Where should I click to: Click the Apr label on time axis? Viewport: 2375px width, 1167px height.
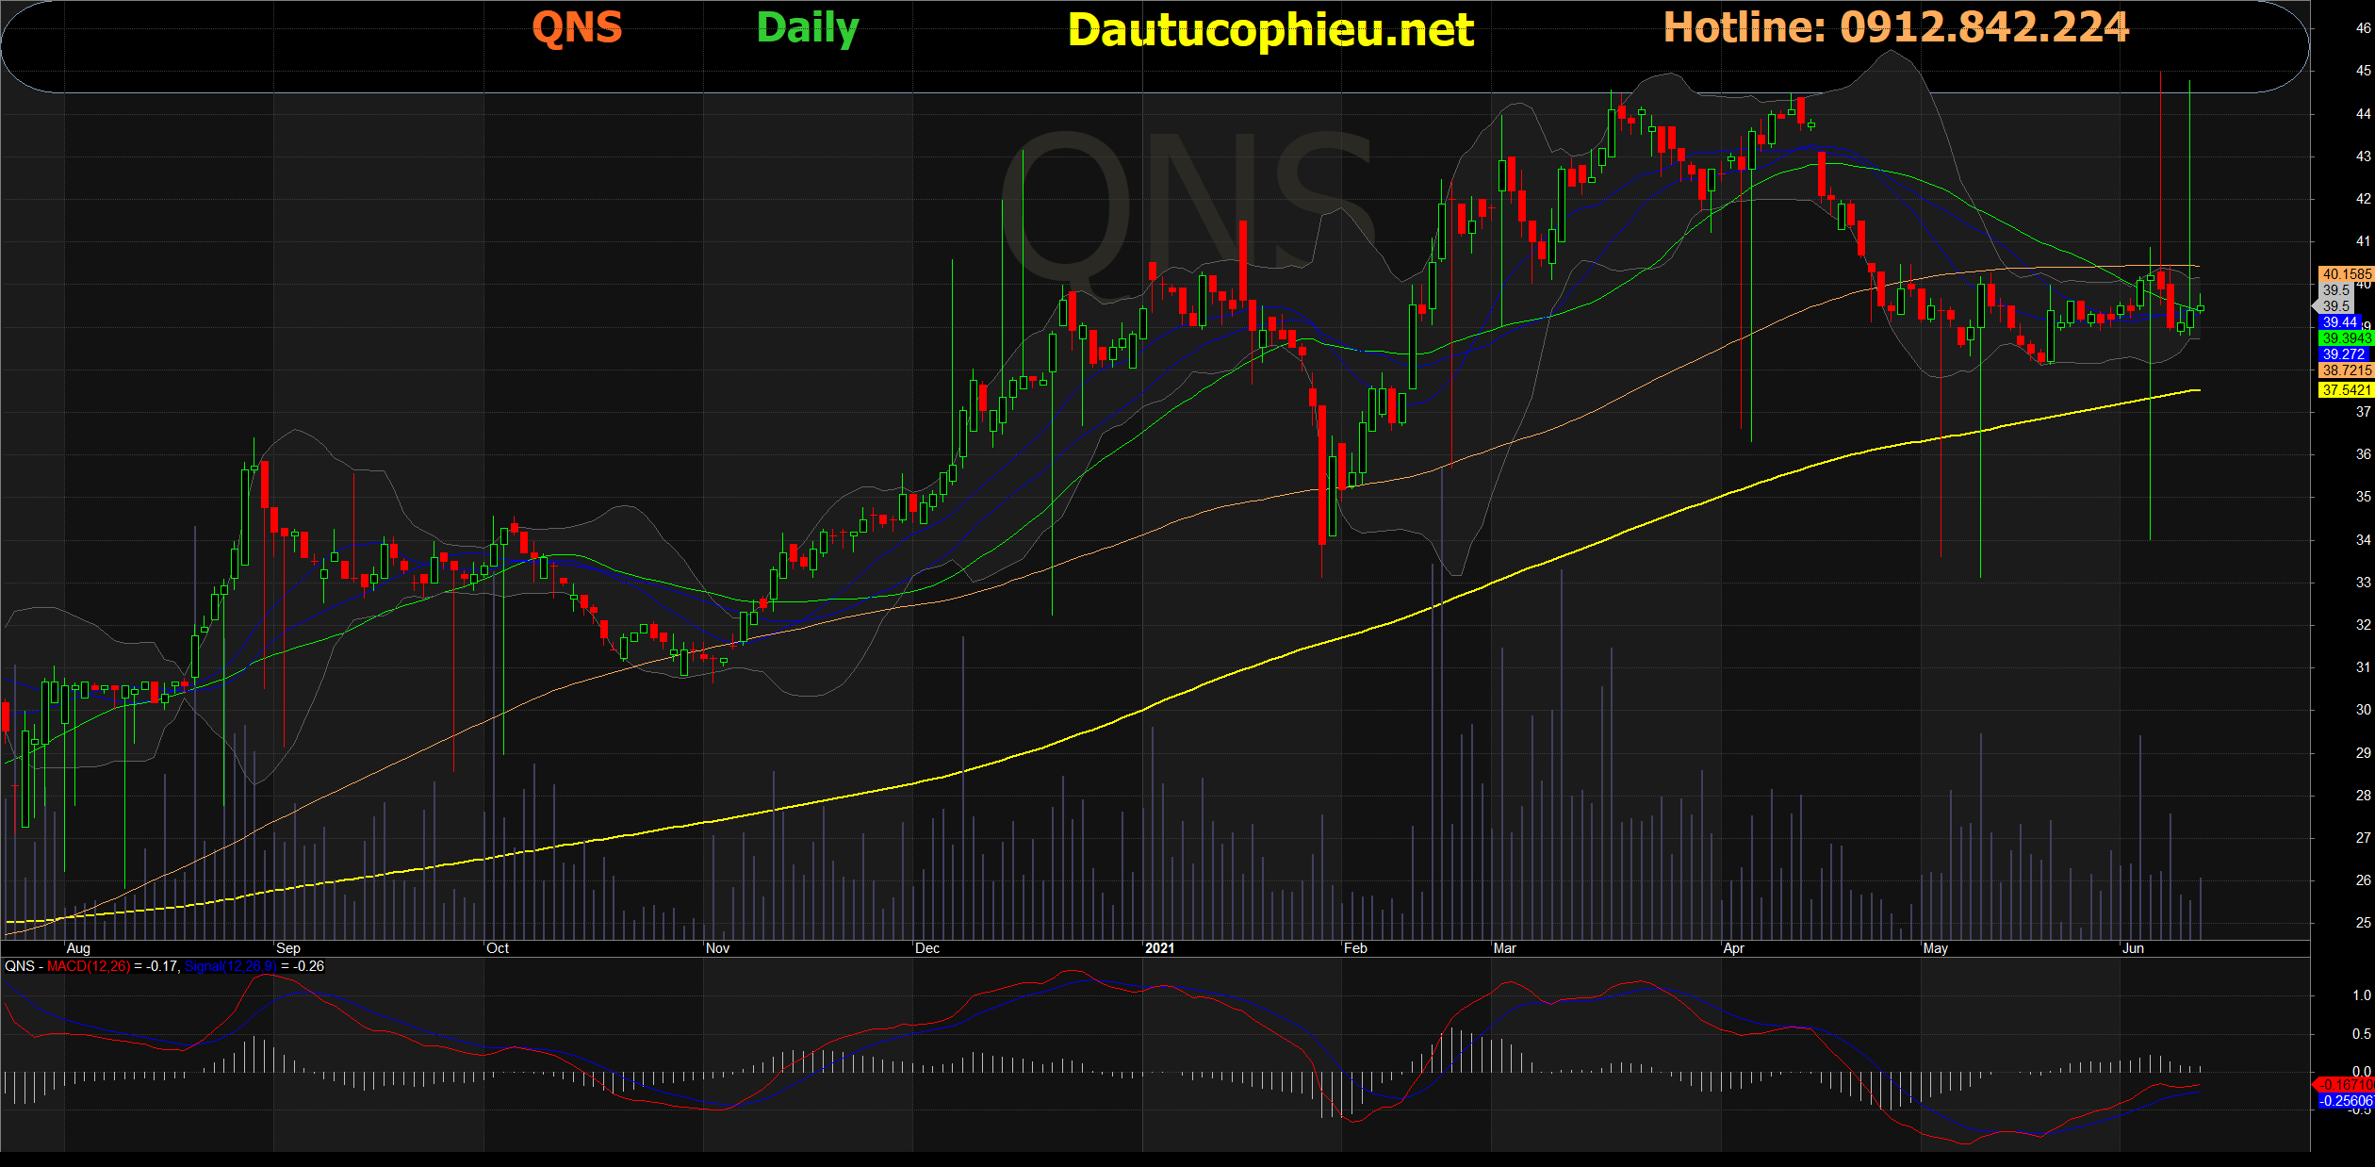1732,948
